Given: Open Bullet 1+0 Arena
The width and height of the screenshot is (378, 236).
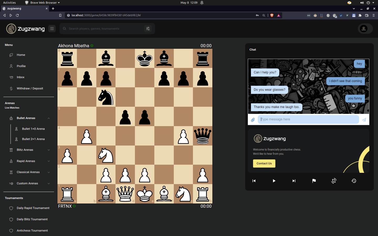Looking at the screenshot, I should (33, 129).
